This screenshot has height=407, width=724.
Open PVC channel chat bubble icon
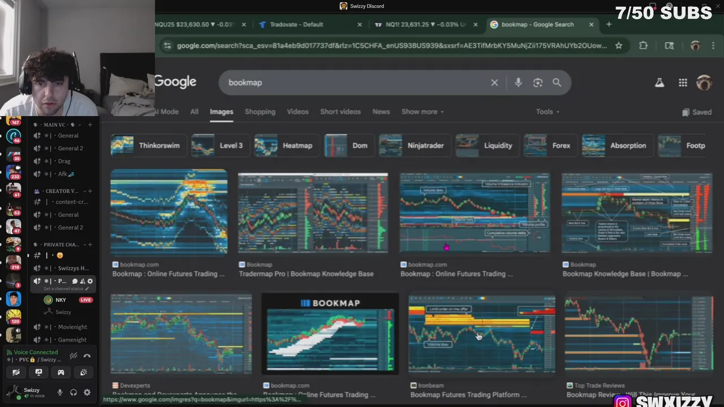[75, 281]
